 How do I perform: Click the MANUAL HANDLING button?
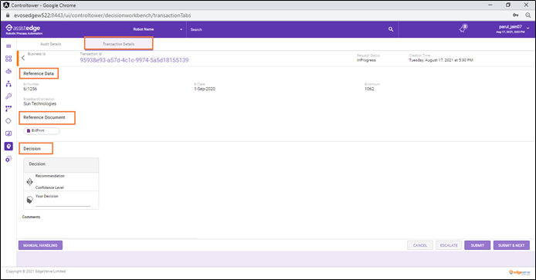(40, 245)
